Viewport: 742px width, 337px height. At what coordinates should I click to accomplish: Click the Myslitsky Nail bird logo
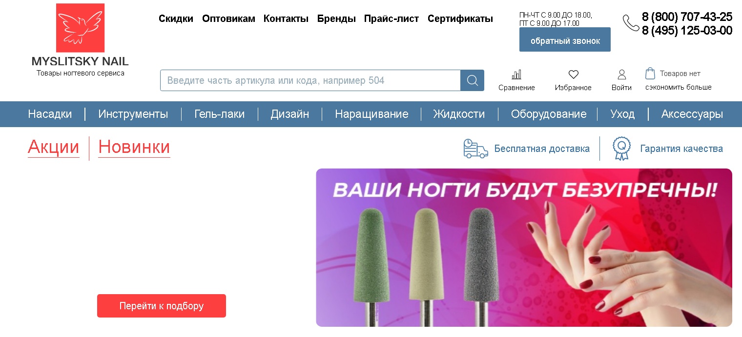click(x=80, y=28)
